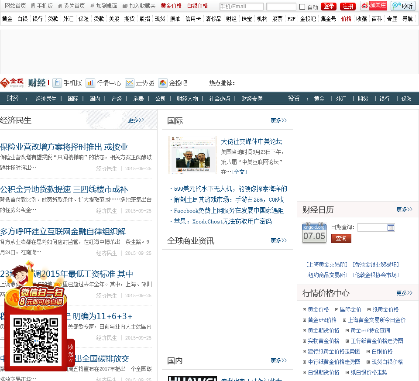Select 原油 in top channel navigation
The width and height of the screenshot is (419, 381).
(175, 19)
